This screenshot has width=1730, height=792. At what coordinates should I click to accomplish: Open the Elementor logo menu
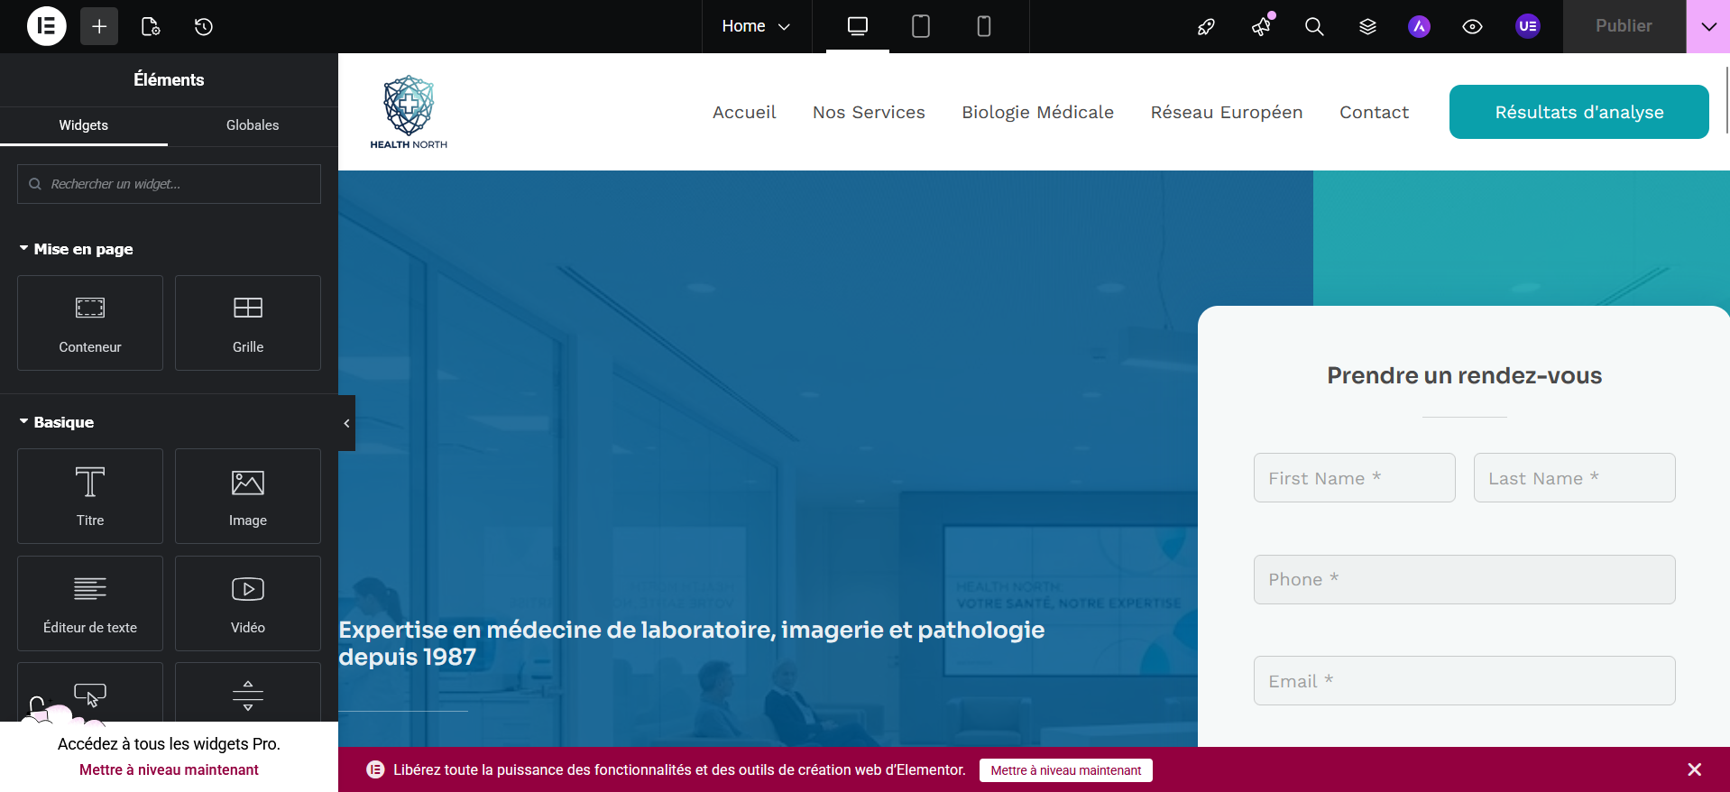tap(47, 26)
